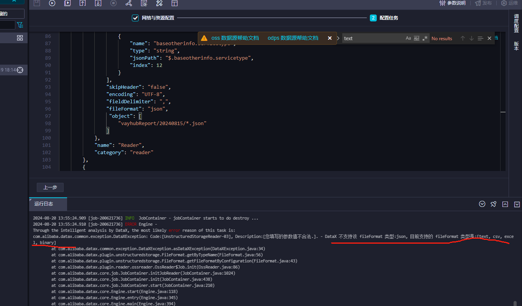
Task: Stop the running task with stop icon
Action: 113,3
